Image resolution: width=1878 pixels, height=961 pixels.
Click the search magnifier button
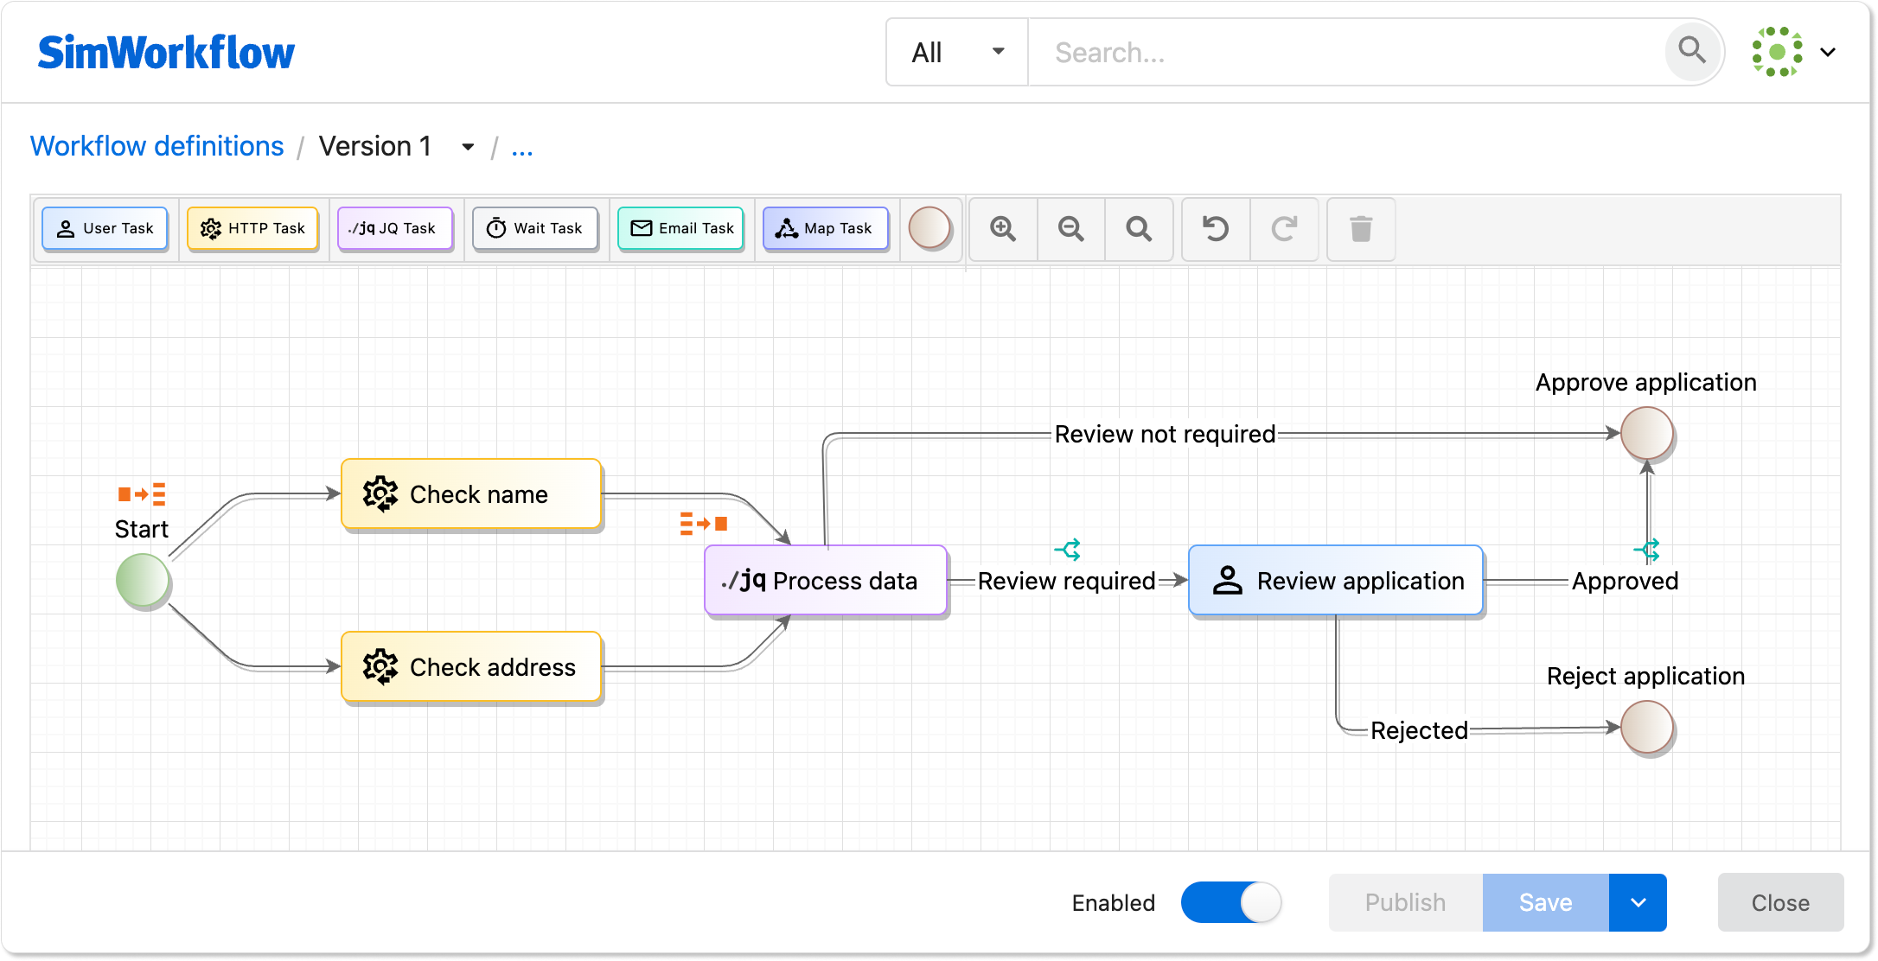1691,51
